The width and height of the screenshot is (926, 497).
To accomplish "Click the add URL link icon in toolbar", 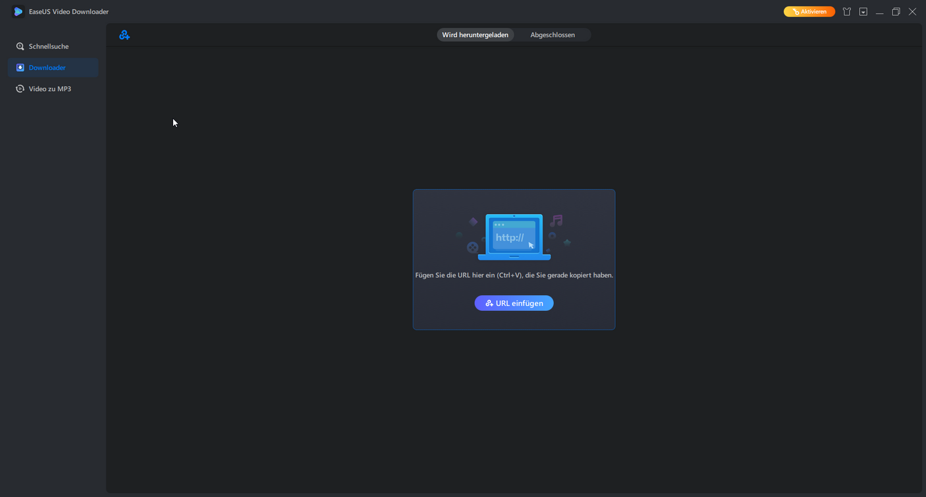I will pyautogui.click(x=124, y=35).
